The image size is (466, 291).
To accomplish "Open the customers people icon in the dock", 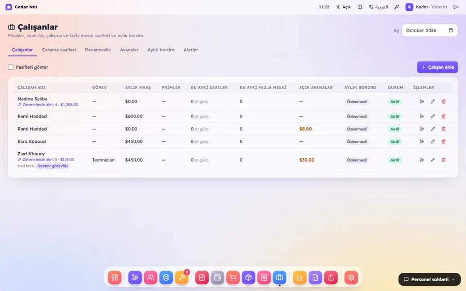I will [151, 278].
